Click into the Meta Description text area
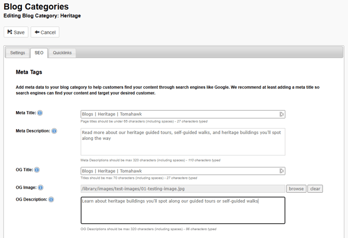 (x=183, y=142)
